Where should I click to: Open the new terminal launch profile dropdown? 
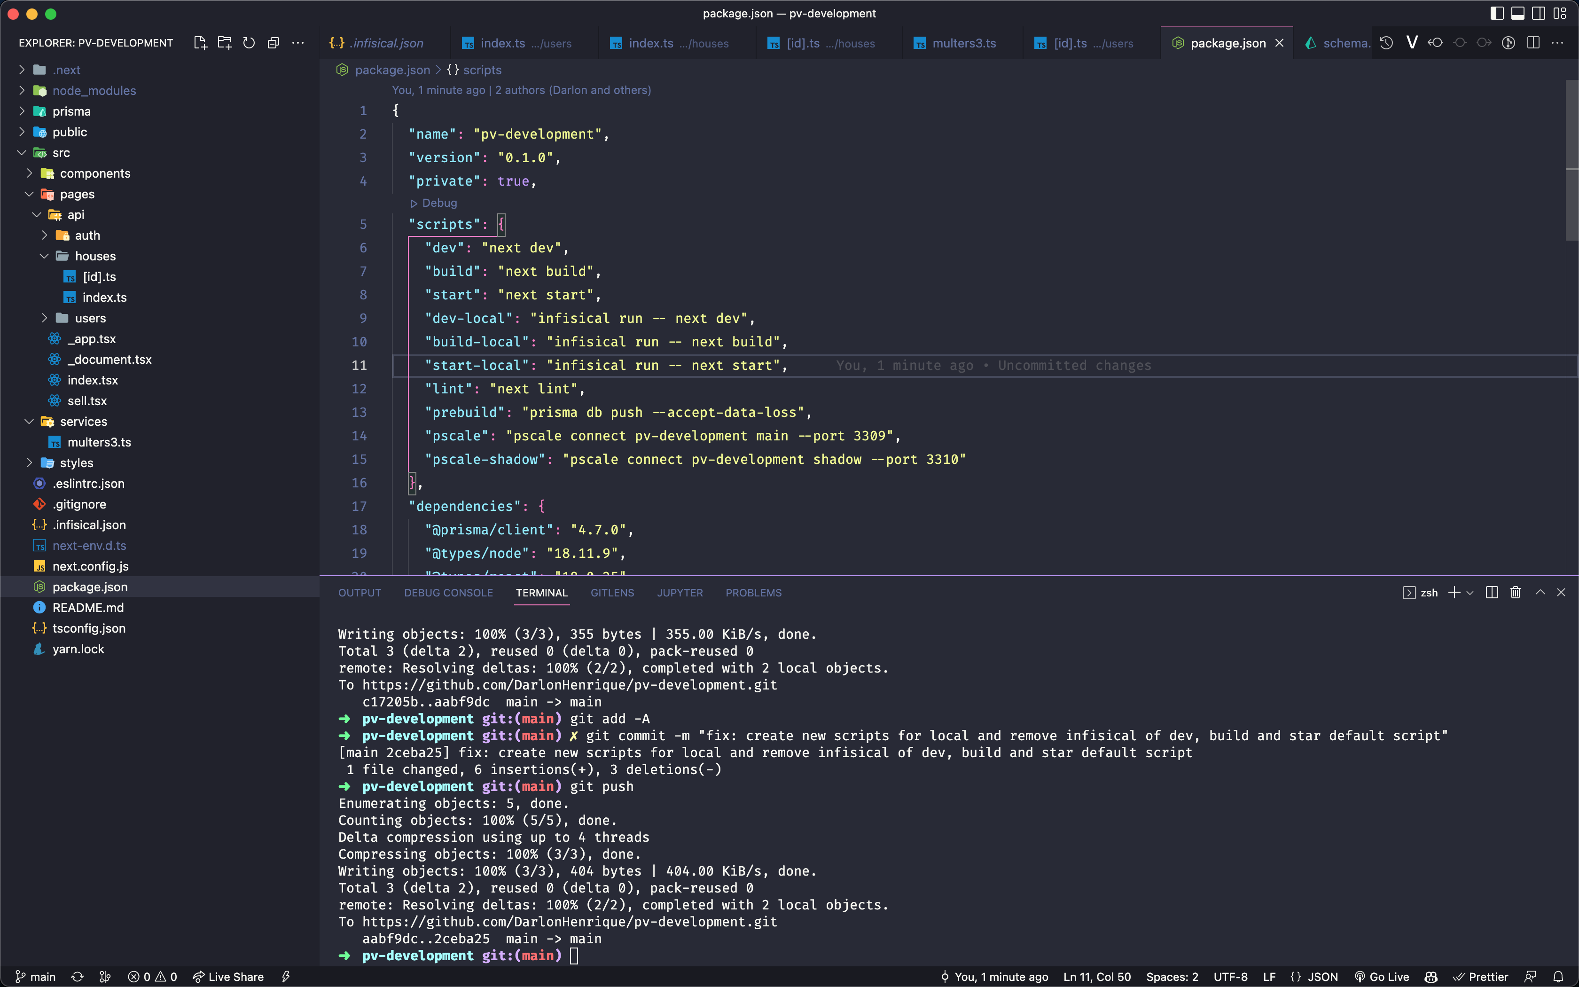click(1470, 592)
